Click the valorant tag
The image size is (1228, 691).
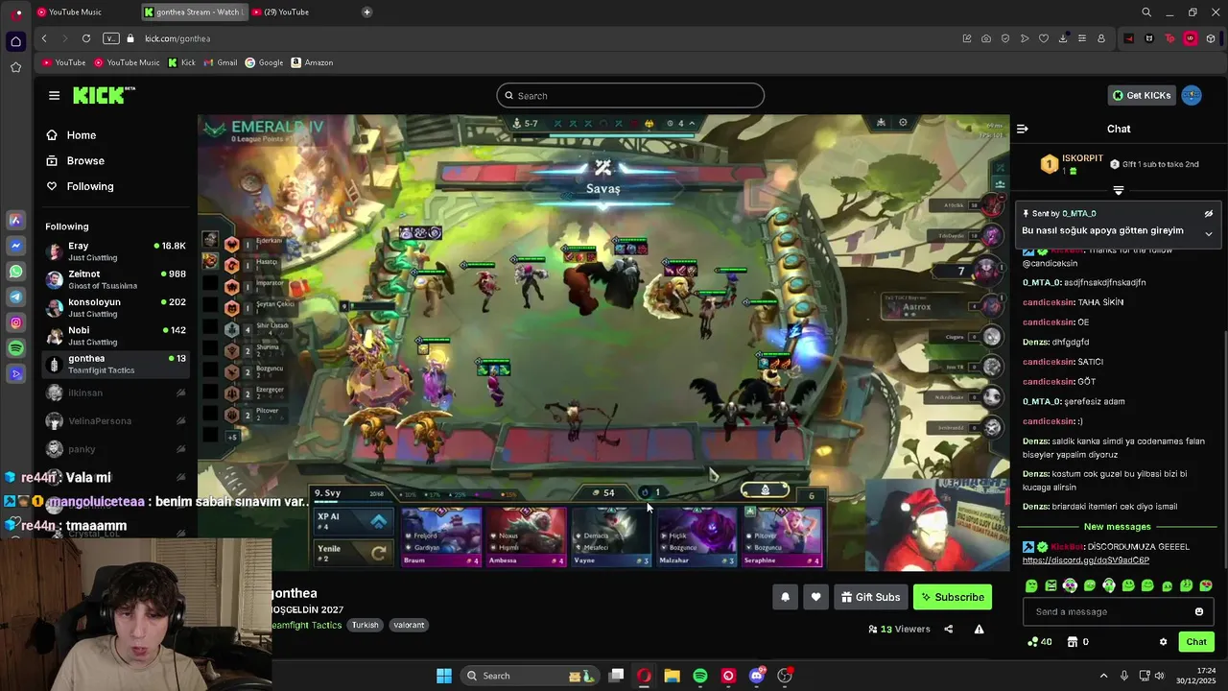(409, 625)
